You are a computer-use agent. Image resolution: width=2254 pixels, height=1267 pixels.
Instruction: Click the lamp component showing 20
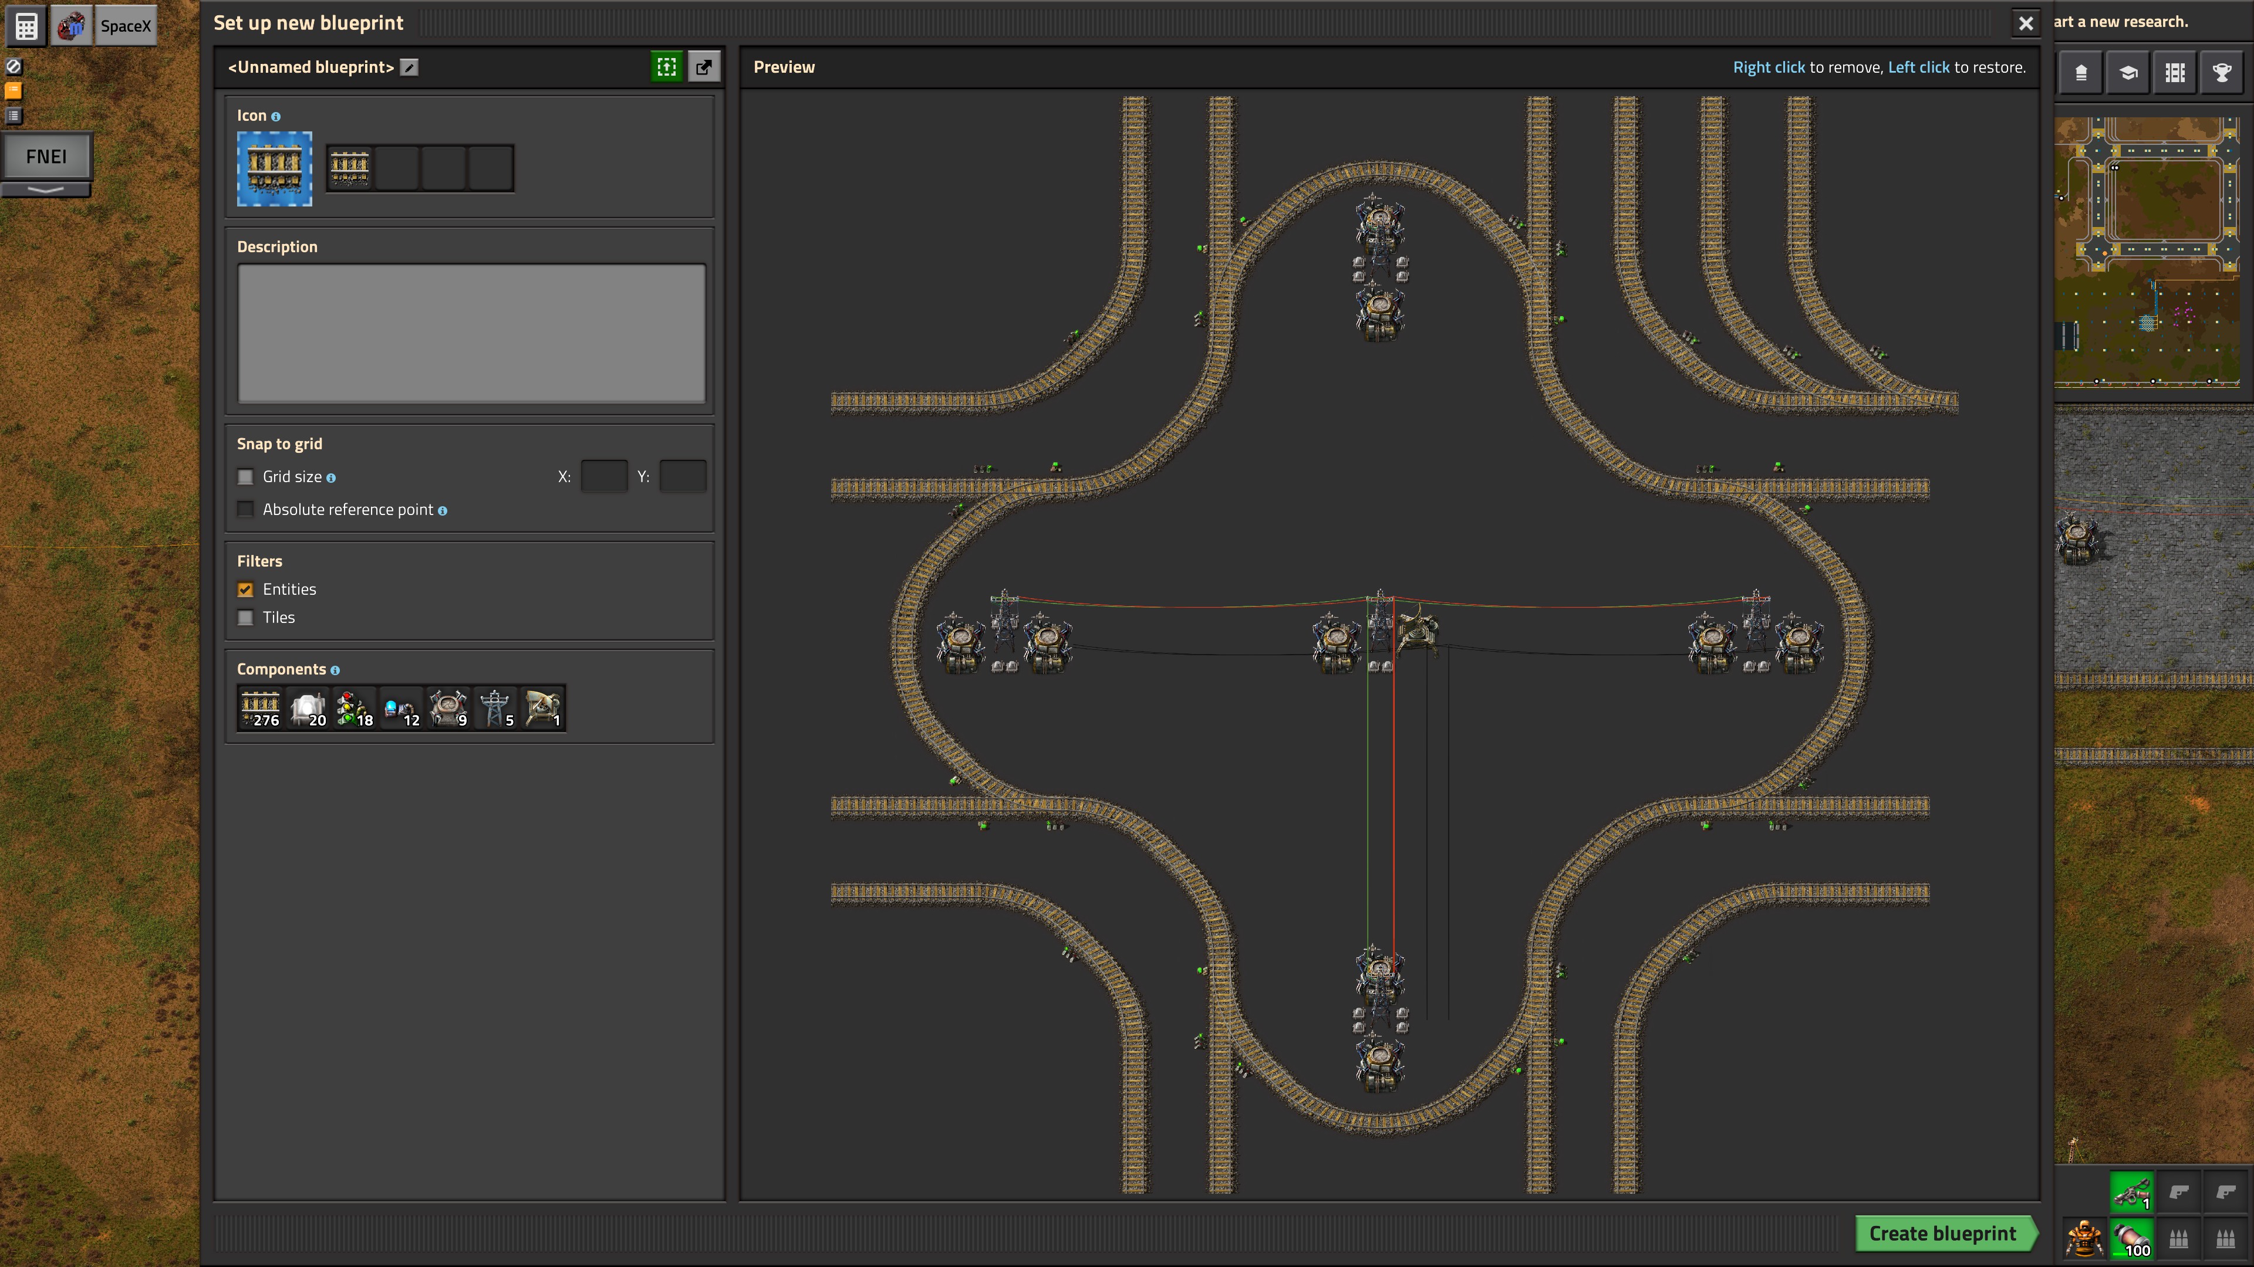pyautogui.click(x=308, y=708)
